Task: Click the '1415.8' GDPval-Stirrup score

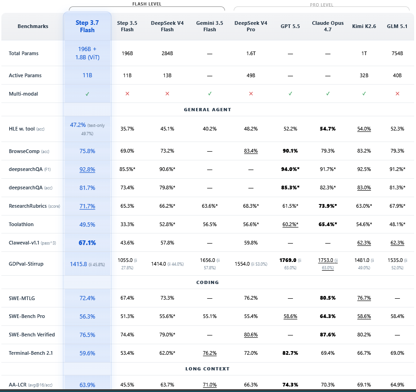Action: 78,264
